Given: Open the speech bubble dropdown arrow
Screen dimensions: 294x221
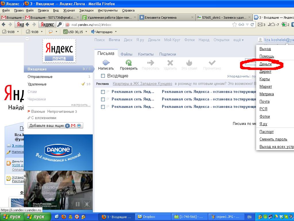Looking at the screenshot, I should click(x=56, y=32).
